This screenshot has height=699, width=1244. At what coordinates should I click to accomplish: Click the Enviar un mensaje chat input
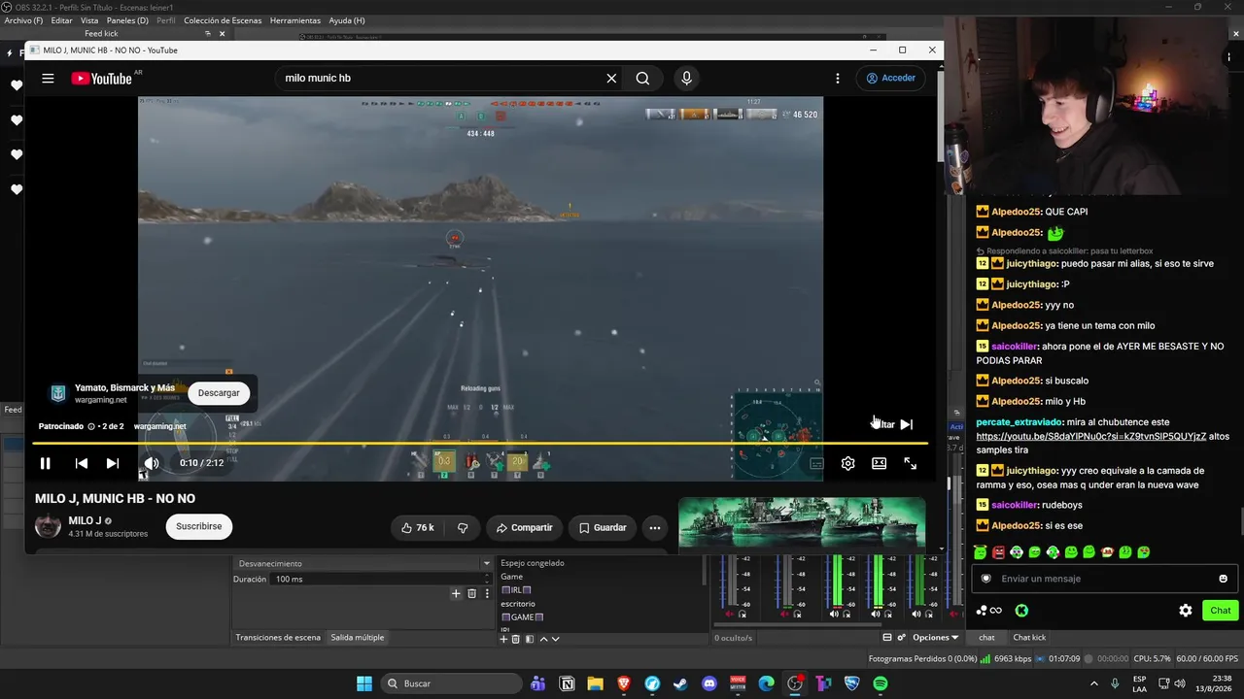[x=1104, y=579]
